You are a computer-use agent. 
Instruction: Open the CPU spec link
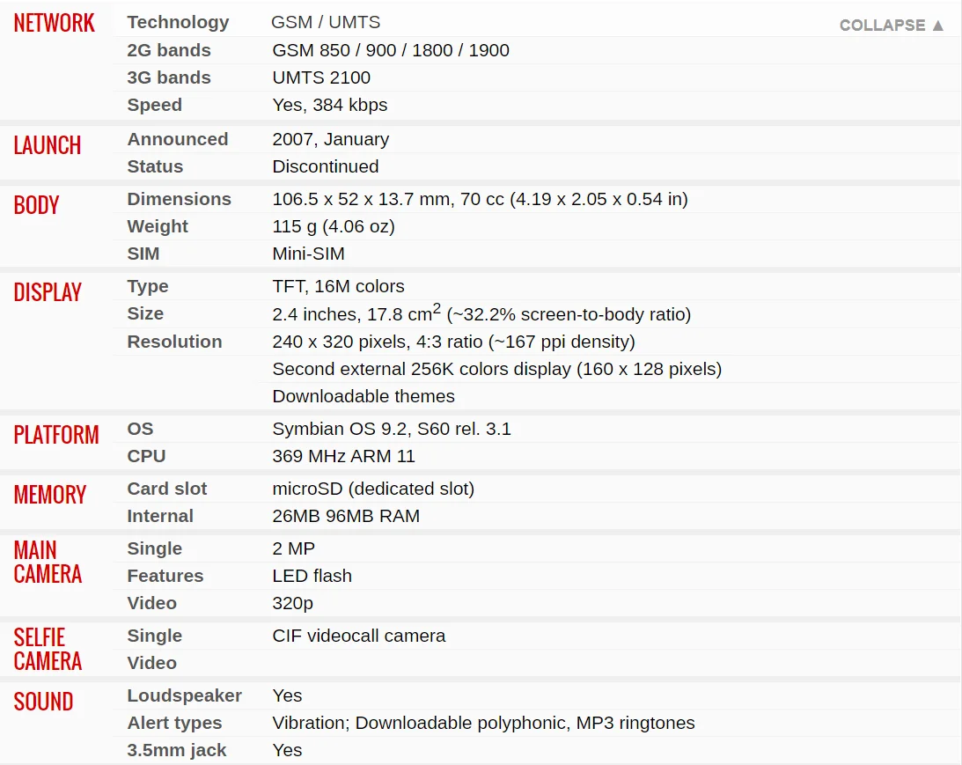[x=146, y=456]
